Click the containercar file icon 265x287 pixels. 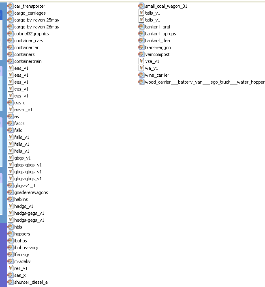(11, 47)
